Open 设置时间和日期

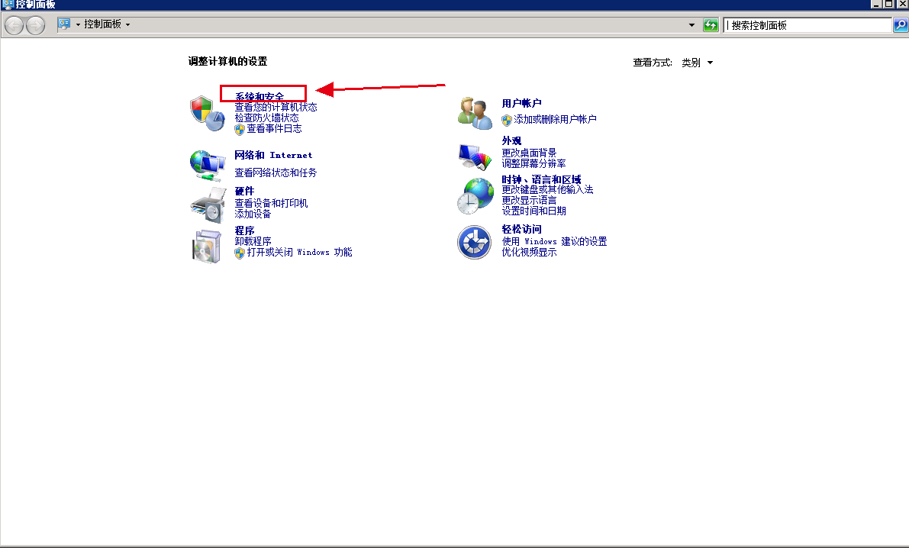click(534, 210)
